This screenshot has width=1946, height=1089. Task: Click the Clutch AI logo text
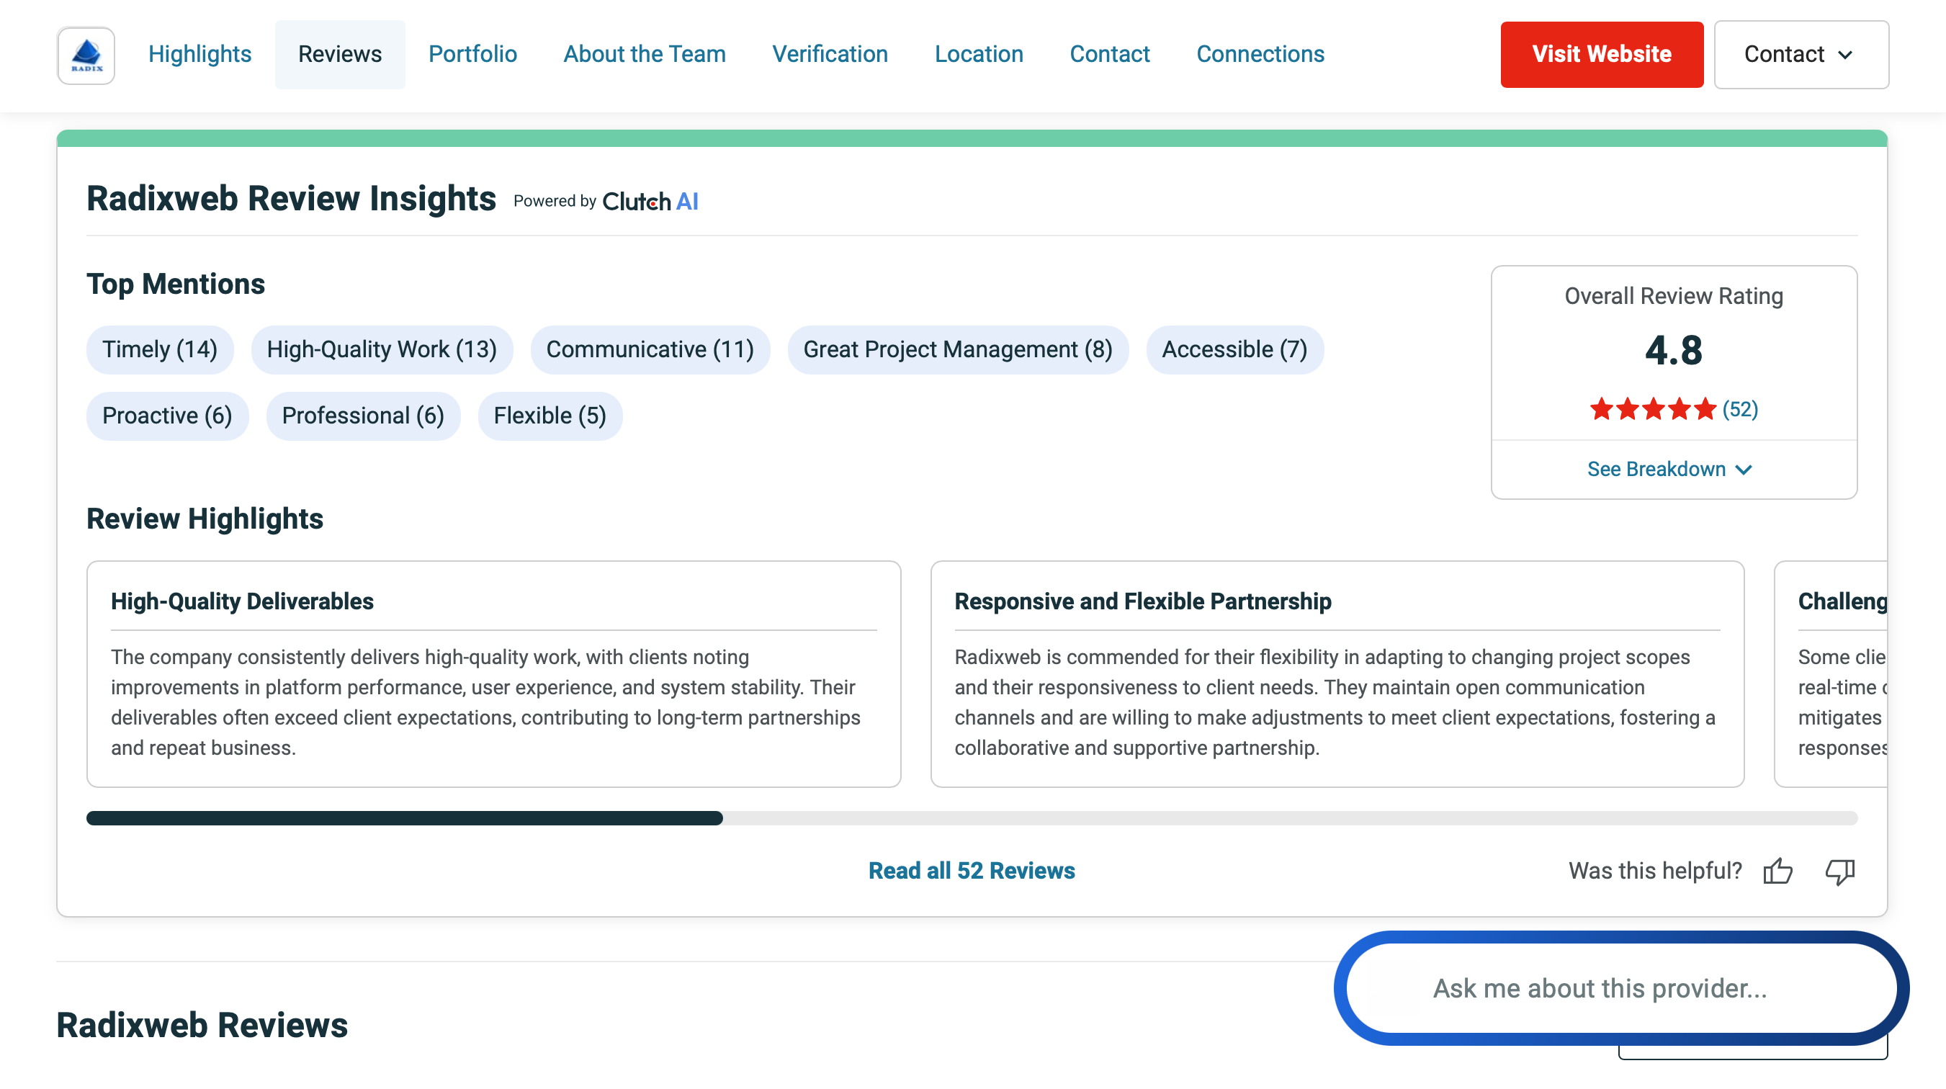[650, 202]
